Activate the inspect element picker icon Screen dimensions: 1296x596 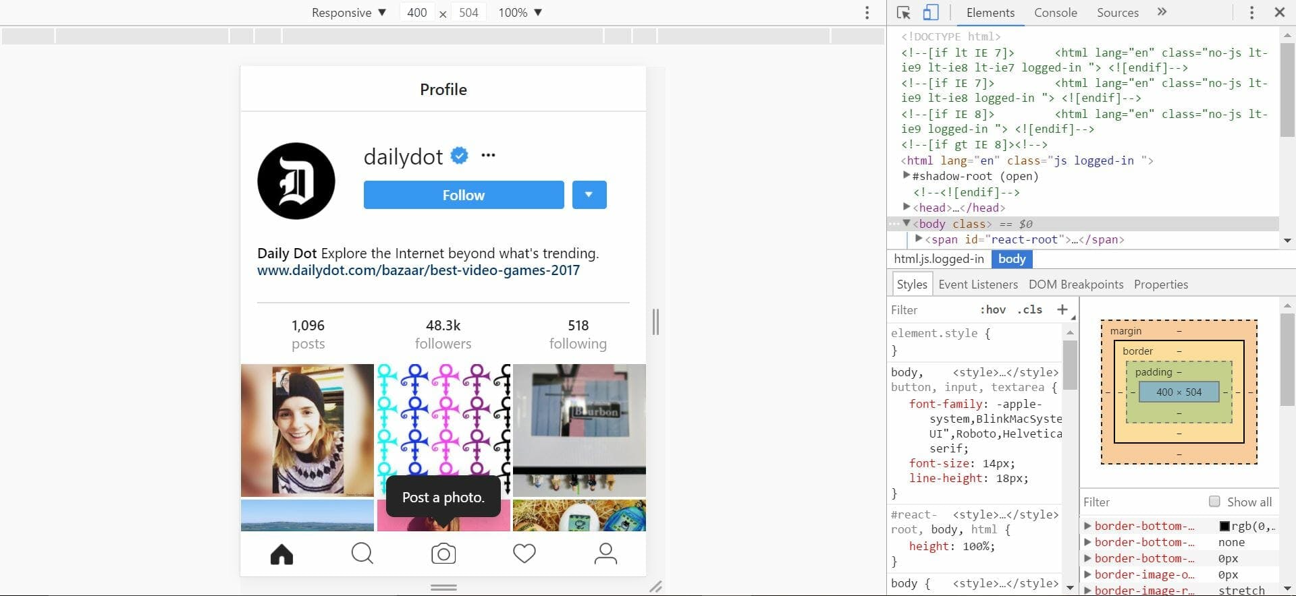(x=904, y=13)
